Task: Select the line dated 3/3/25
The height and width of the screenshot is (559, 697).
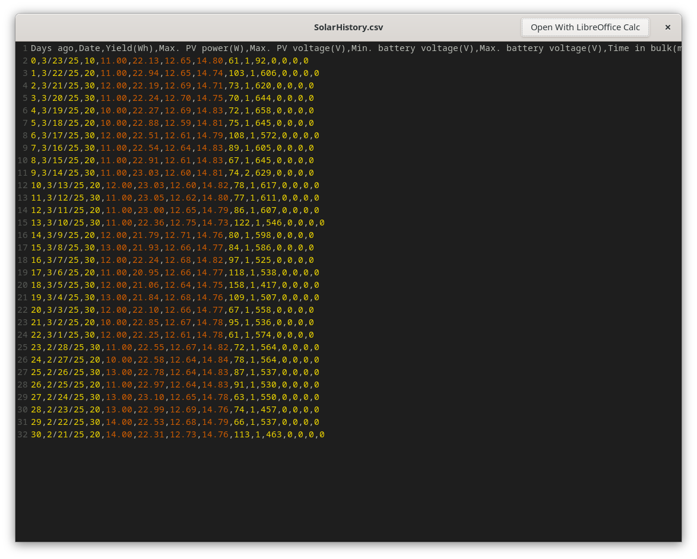Action: pyautogui.click(x=173, y=309)
